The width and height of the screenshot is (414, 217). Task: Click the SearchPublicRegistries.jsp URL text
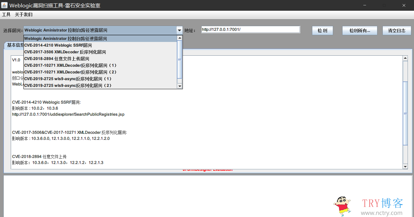(x=68, y=114)
